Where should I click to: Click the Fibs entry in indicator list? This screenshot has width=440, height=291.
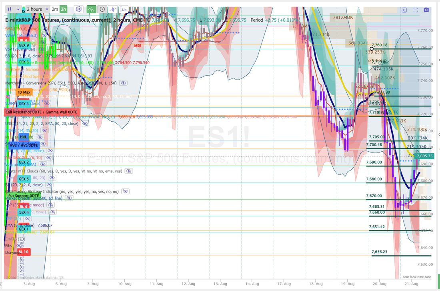9,245
